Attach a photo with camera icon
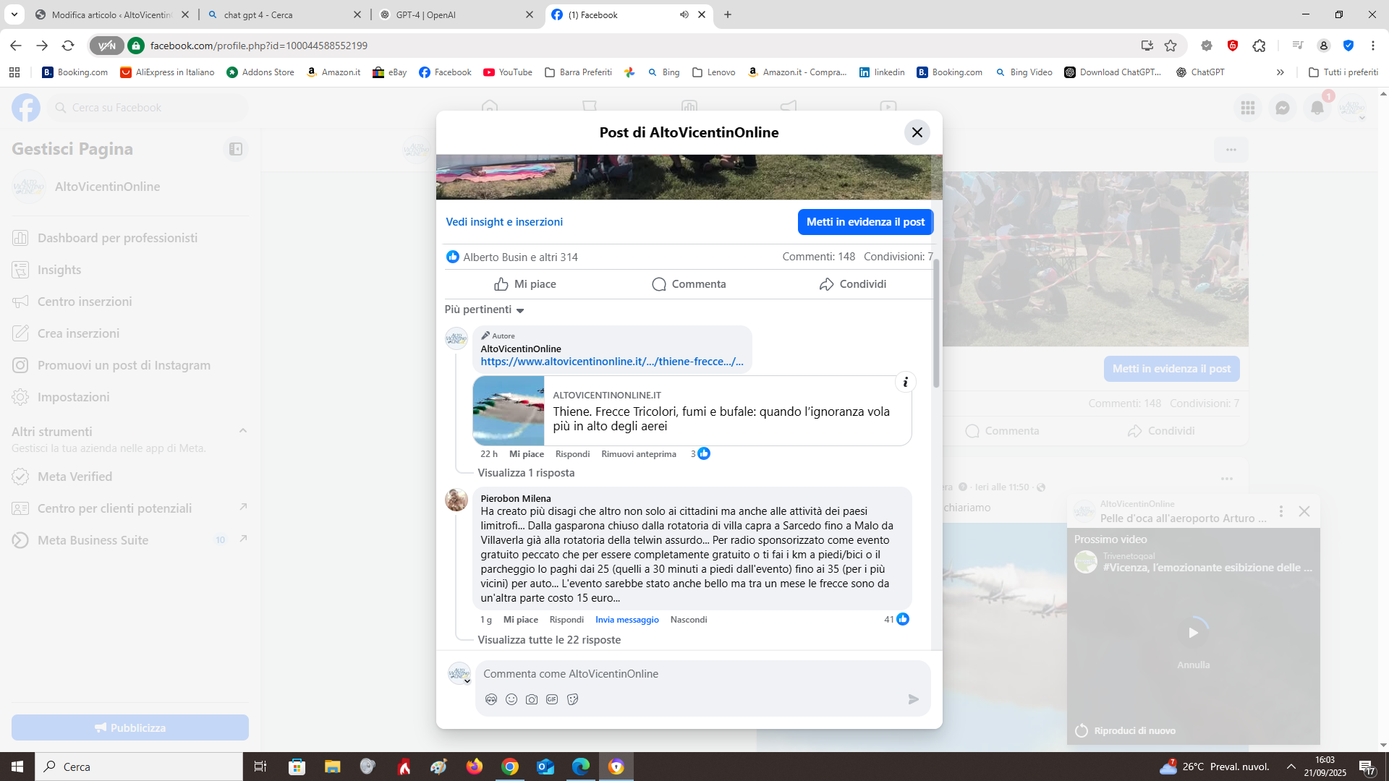The width and height of the screenshot is (1389, 781). [532, 699]
